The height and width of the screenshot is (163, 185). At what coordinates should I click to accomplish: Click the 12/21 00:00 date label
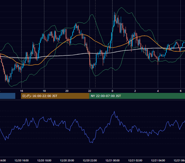click(x=112, y=160)
